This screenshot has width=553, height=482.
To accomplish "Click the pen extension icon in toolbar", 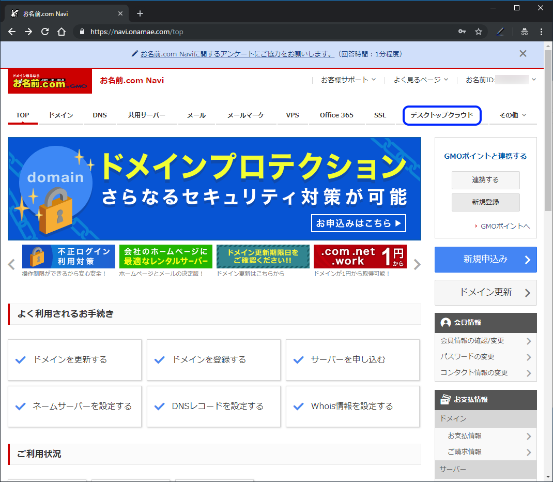I will point(500,32).
